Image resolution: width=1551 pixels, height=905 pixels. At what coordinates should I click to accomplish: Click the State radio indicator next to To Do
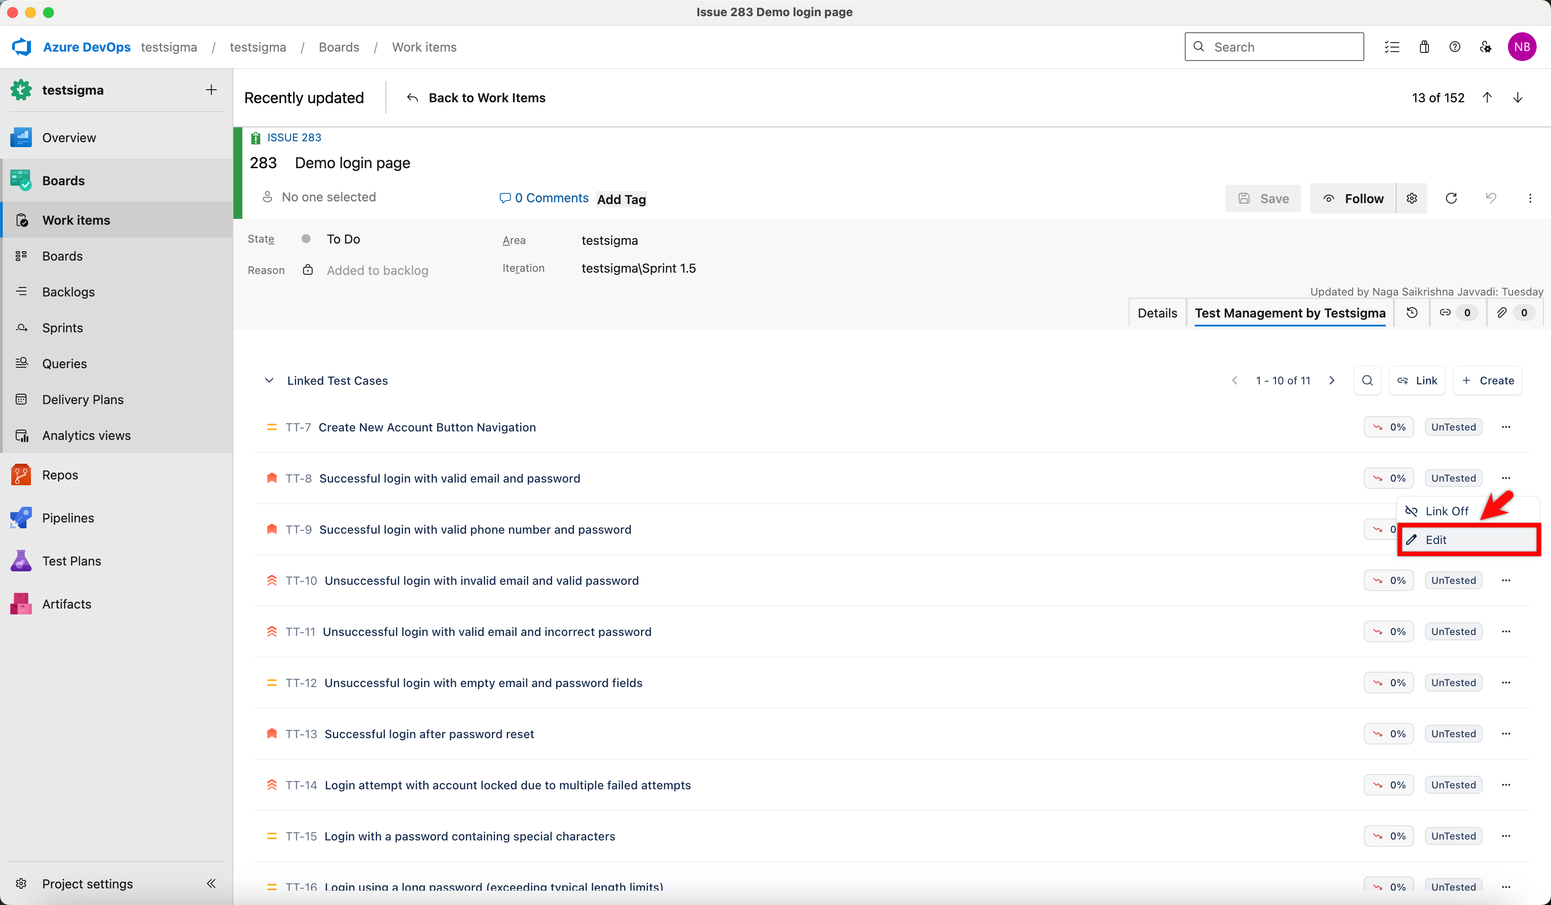pyautogui.click(x=306, y=239)
